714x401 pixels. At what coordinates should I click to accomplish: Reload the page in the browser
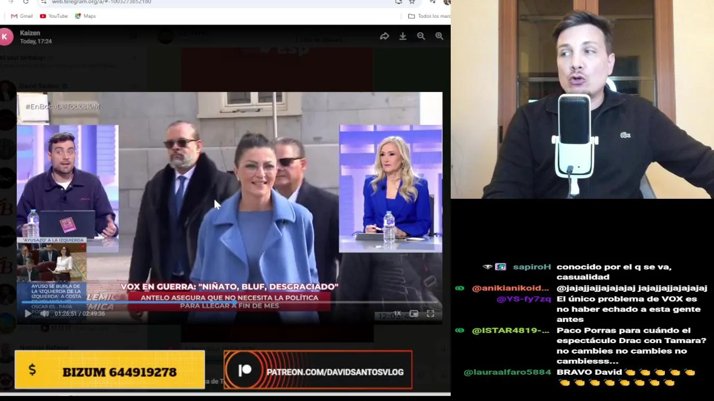click(x=26, y=2)
